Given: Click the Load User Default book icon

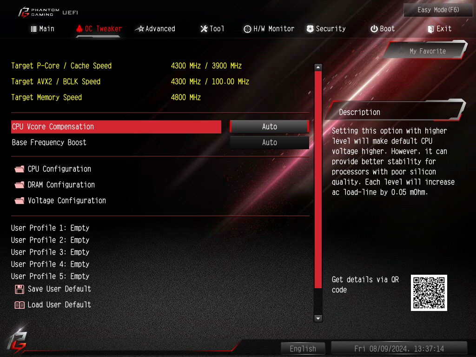Looking at the screenshot, I should [20, 305].
